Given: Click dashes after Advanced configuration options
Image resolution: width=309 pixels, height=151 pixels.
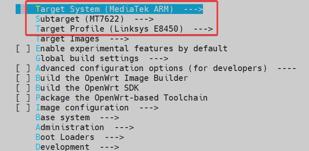Looking at the screenshot, I should [287, 68].
